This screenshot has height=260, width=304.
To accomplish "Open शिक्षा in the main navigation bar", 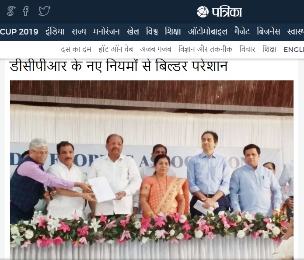I will pyautogui.click(x=173, y=31).
